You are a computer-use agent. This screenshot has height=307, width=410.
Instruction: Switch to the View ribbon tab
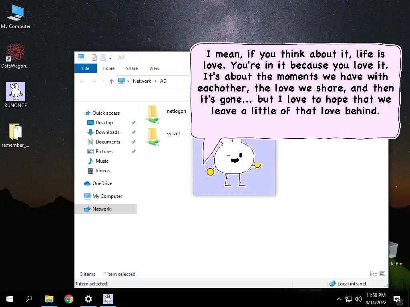coord(154,68)
